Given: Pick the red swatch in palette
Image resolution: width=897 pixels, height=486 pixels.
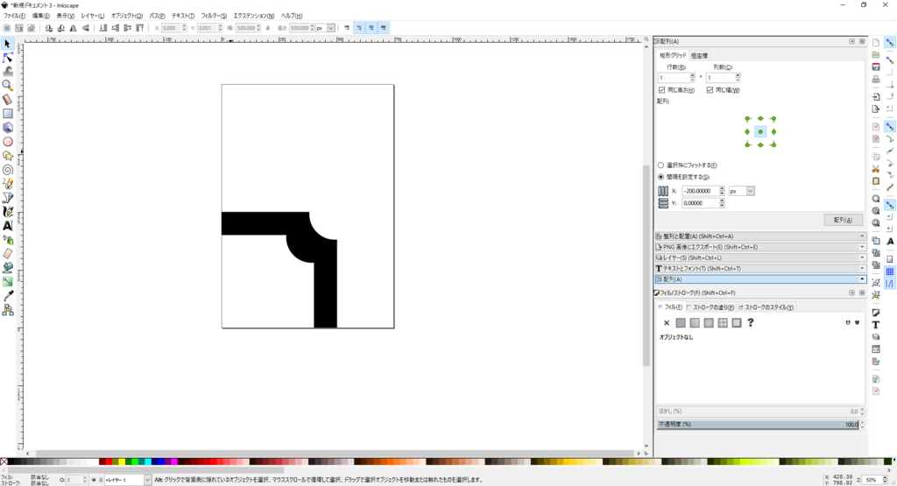Looking at the screenshot, I should pos(109,461).
